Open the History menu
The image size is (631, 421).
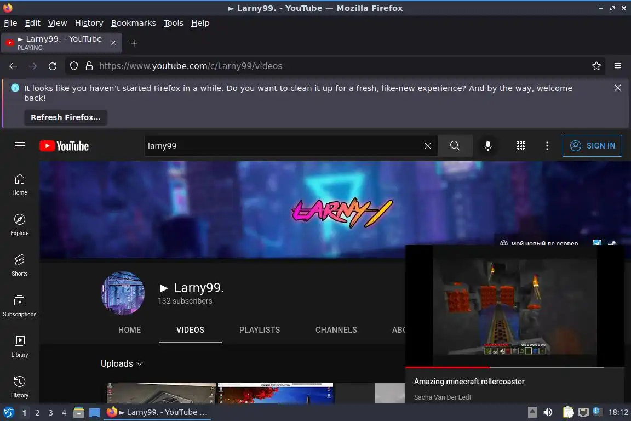click(89, 23)
